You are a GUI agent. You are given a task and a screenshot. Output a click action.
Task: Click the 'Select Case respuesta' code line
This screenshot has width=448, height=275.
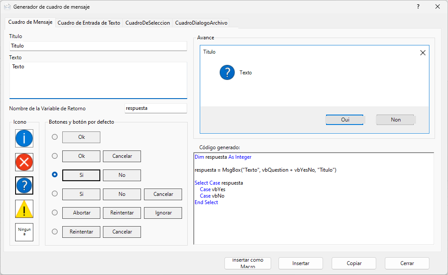pos(218,183)
